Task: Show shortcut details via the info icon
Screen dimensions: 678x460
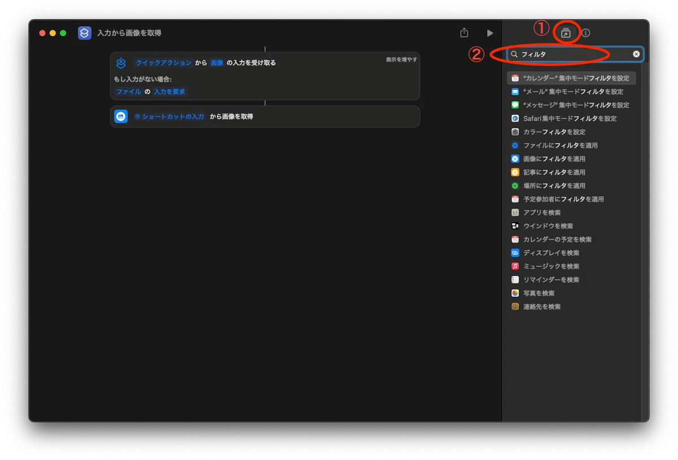Action: [x=586, y=33]
